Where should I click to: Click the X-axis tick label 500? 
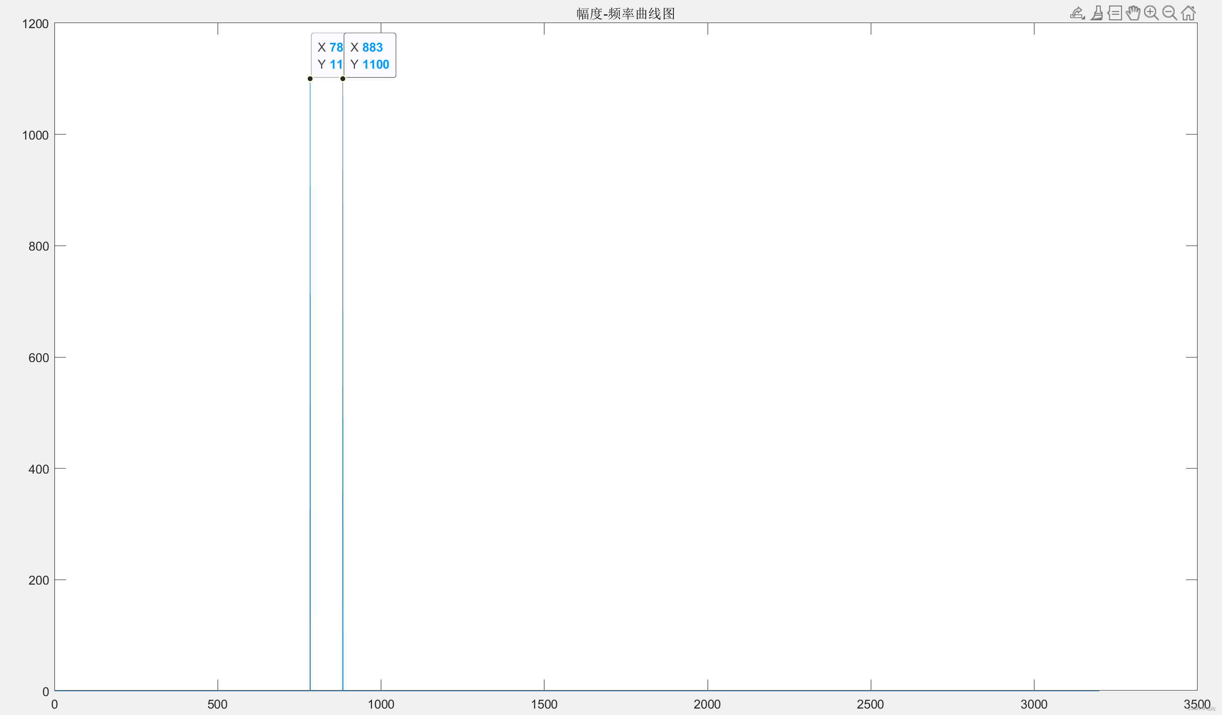tap(217, 704)
